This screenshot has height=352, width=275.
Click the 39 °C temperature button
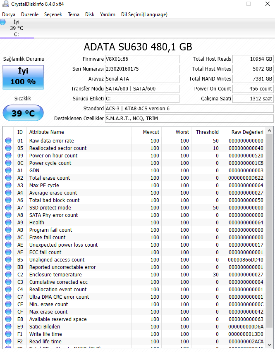(x=23, y=113)
